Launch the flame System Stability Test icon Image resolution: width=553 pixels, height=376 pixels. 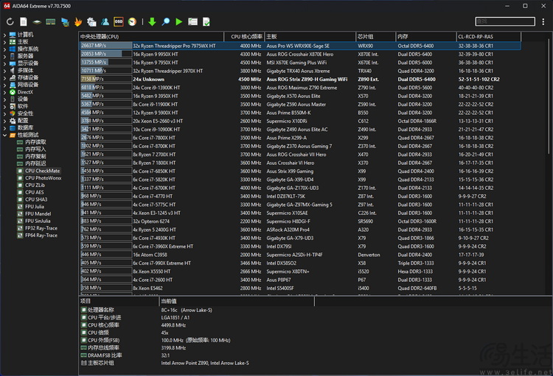(x=78, y=22)
